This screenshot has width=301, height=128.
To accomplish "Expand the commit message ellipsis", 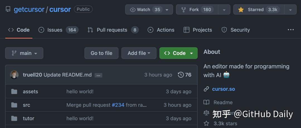I will 98,75.
